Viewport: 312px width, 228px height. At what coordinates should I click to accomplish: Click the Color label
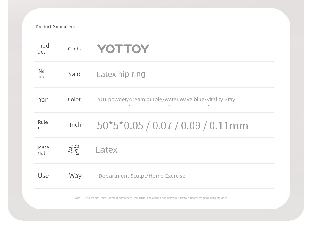click(74, 99)
